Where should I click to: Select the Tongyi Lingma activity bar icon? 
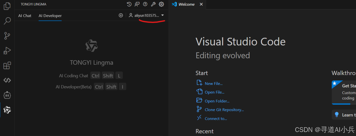pyautogui.click(x=7, y=110)
